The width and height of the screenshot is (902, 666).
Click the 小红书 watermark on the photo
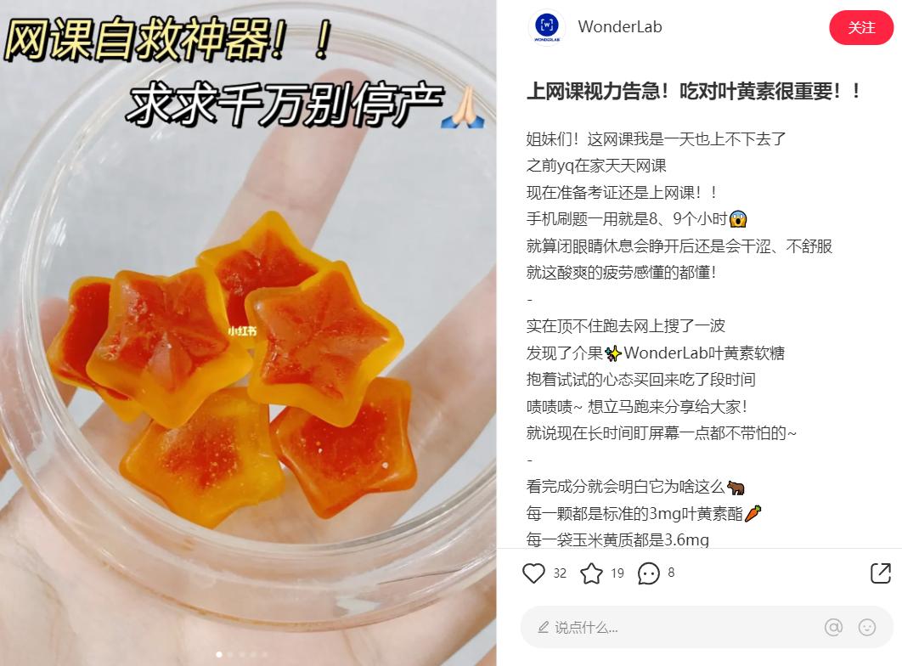(241, 331)
